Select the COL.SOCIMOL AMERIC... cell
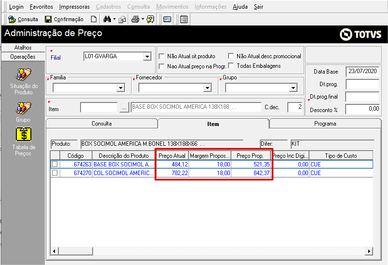Screen dimensions: 388x265 [x=124, y=173]
